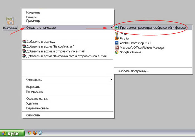This screenshot has width=195, height=137.
Task: Open Выбрать программу... dialog
Action: pos(133,71)
